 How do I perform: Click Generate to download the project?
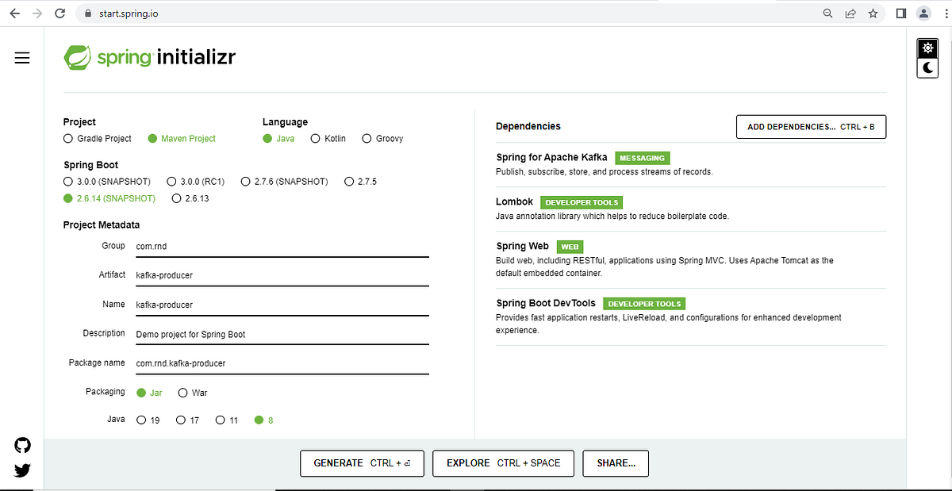click(362, 463)
